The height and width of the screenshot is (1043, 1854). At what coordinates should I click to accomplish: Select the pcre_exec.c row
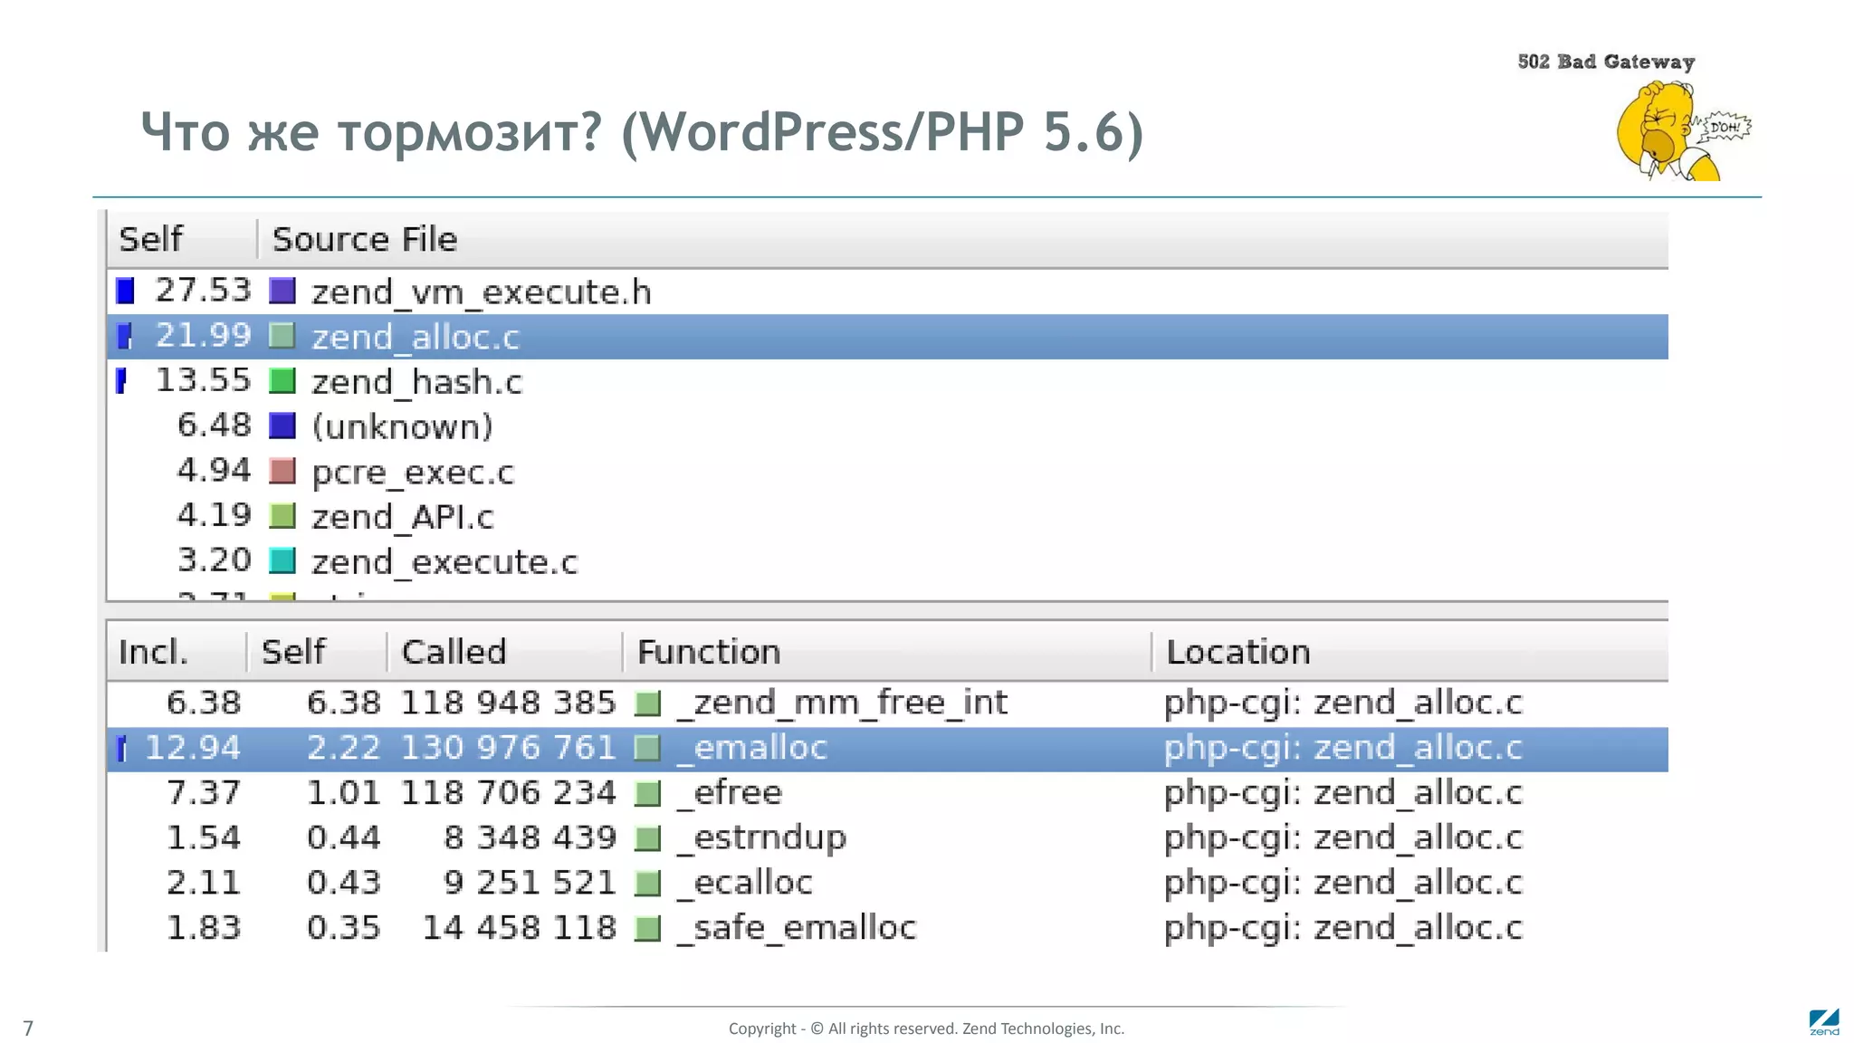(887, 472)
